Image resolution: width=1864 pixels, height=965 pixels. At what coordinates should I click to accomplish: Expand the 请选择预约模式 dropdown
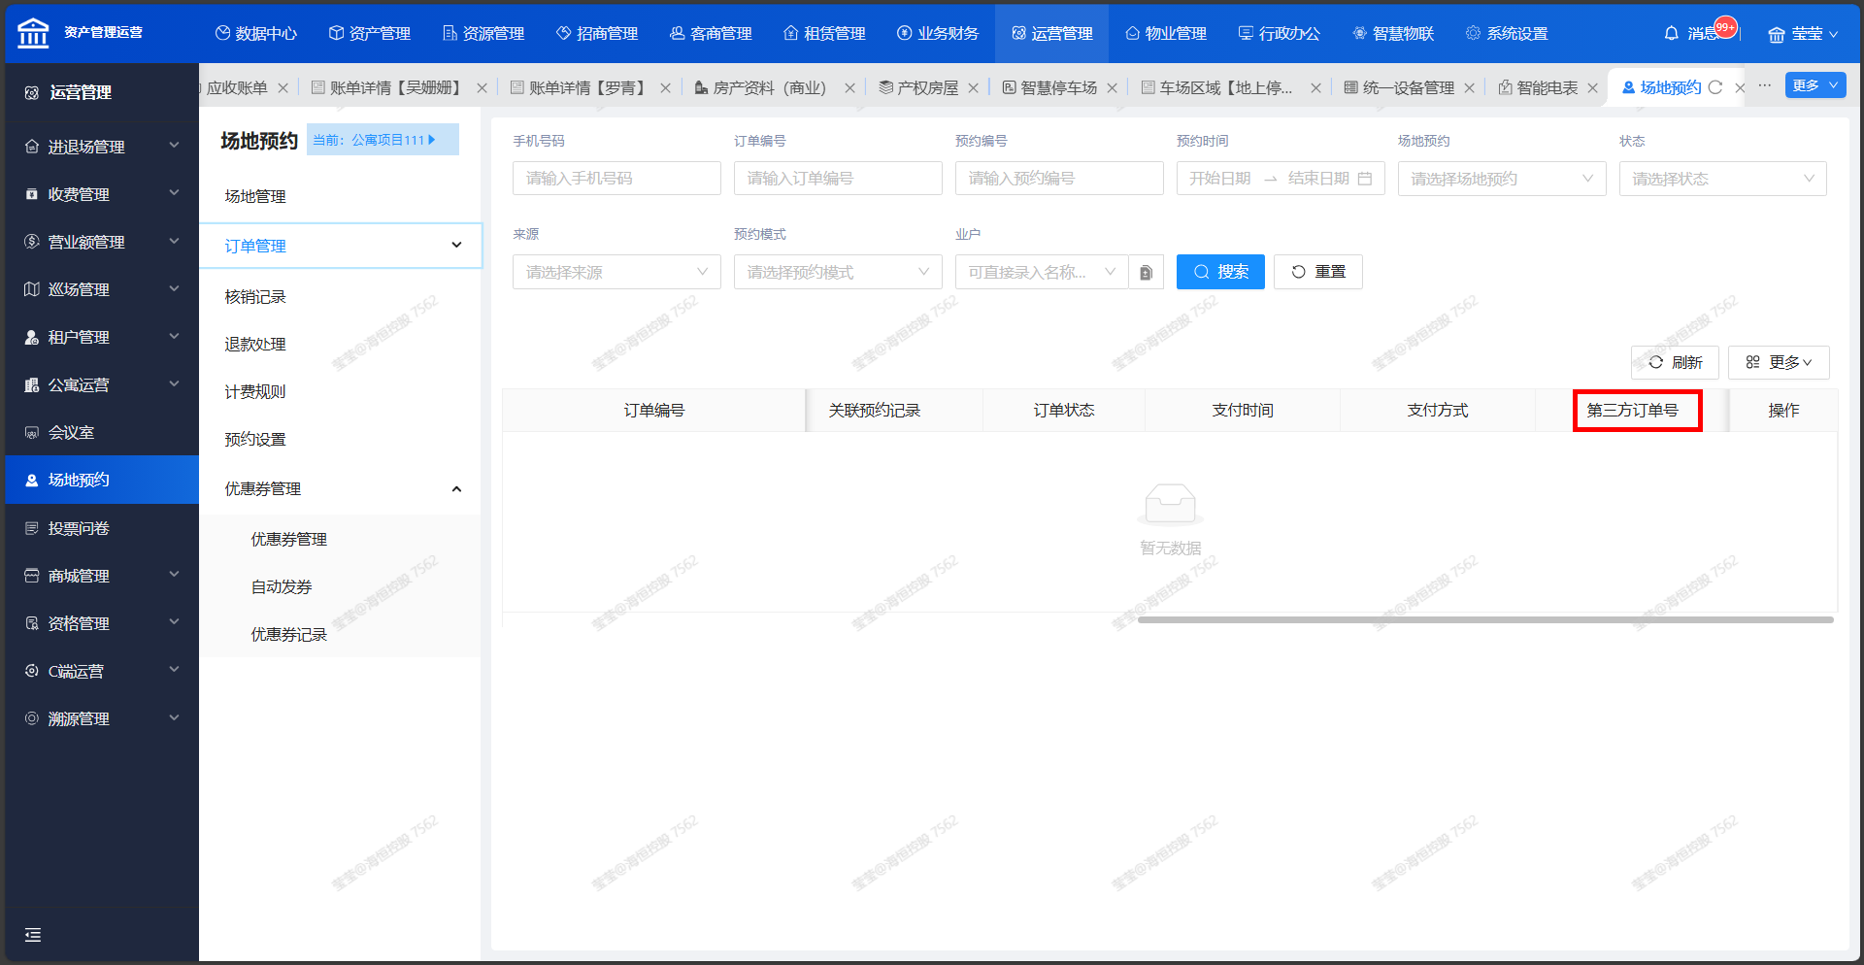click(x=837, y=273)
